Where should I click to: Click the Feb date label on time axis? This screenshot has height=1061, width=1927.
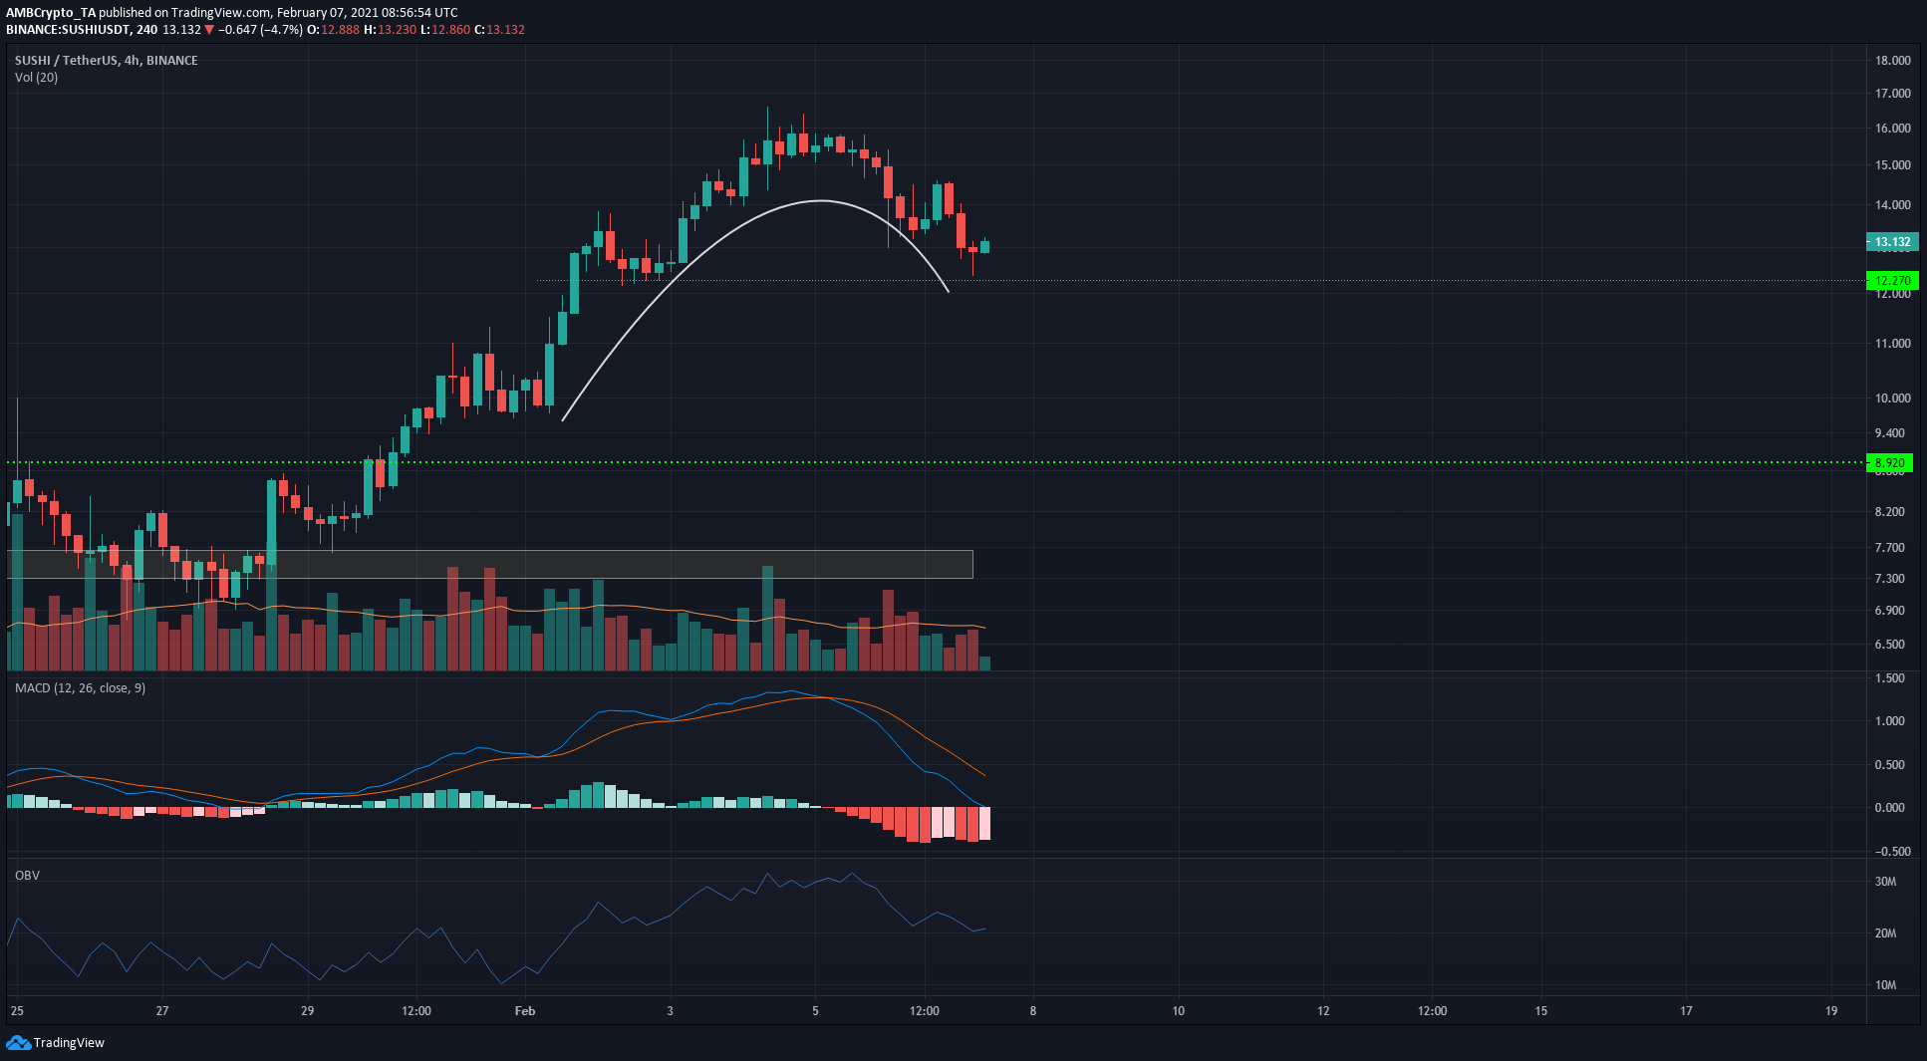pos(525,1010)
